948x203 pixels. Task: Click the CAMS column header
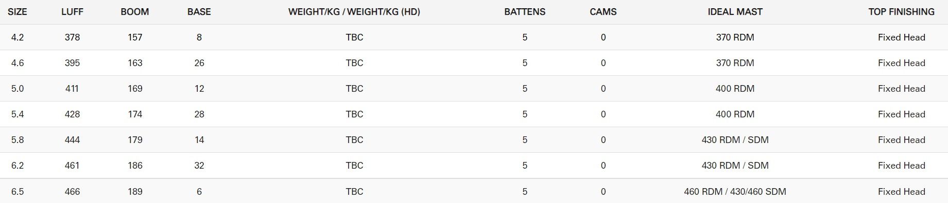point(603,12)
